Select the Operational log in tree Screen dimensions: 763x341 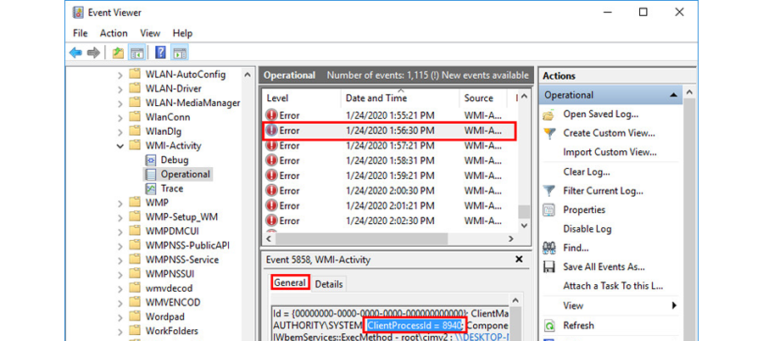(x=185, y=174)
